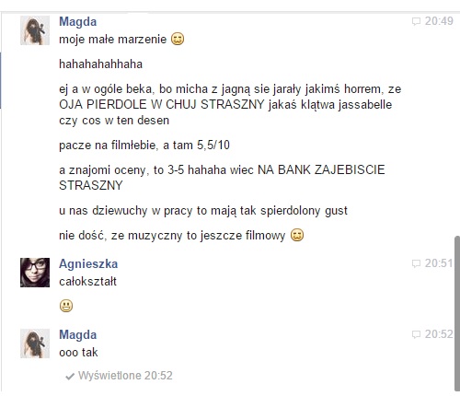Click the 20:51 timestamp
Viewport: 460px width, 396px height.
pyautogui.click(x=439, y=263)
